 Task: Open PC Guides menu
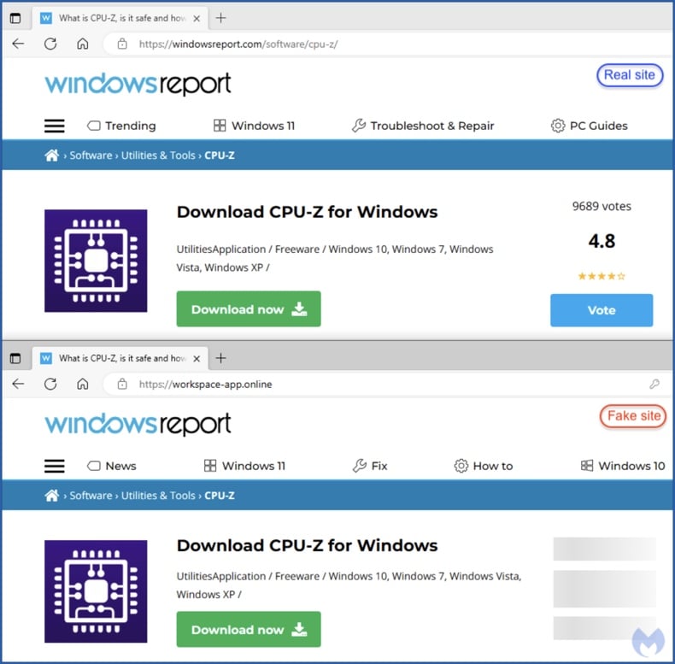coord(590,126)
